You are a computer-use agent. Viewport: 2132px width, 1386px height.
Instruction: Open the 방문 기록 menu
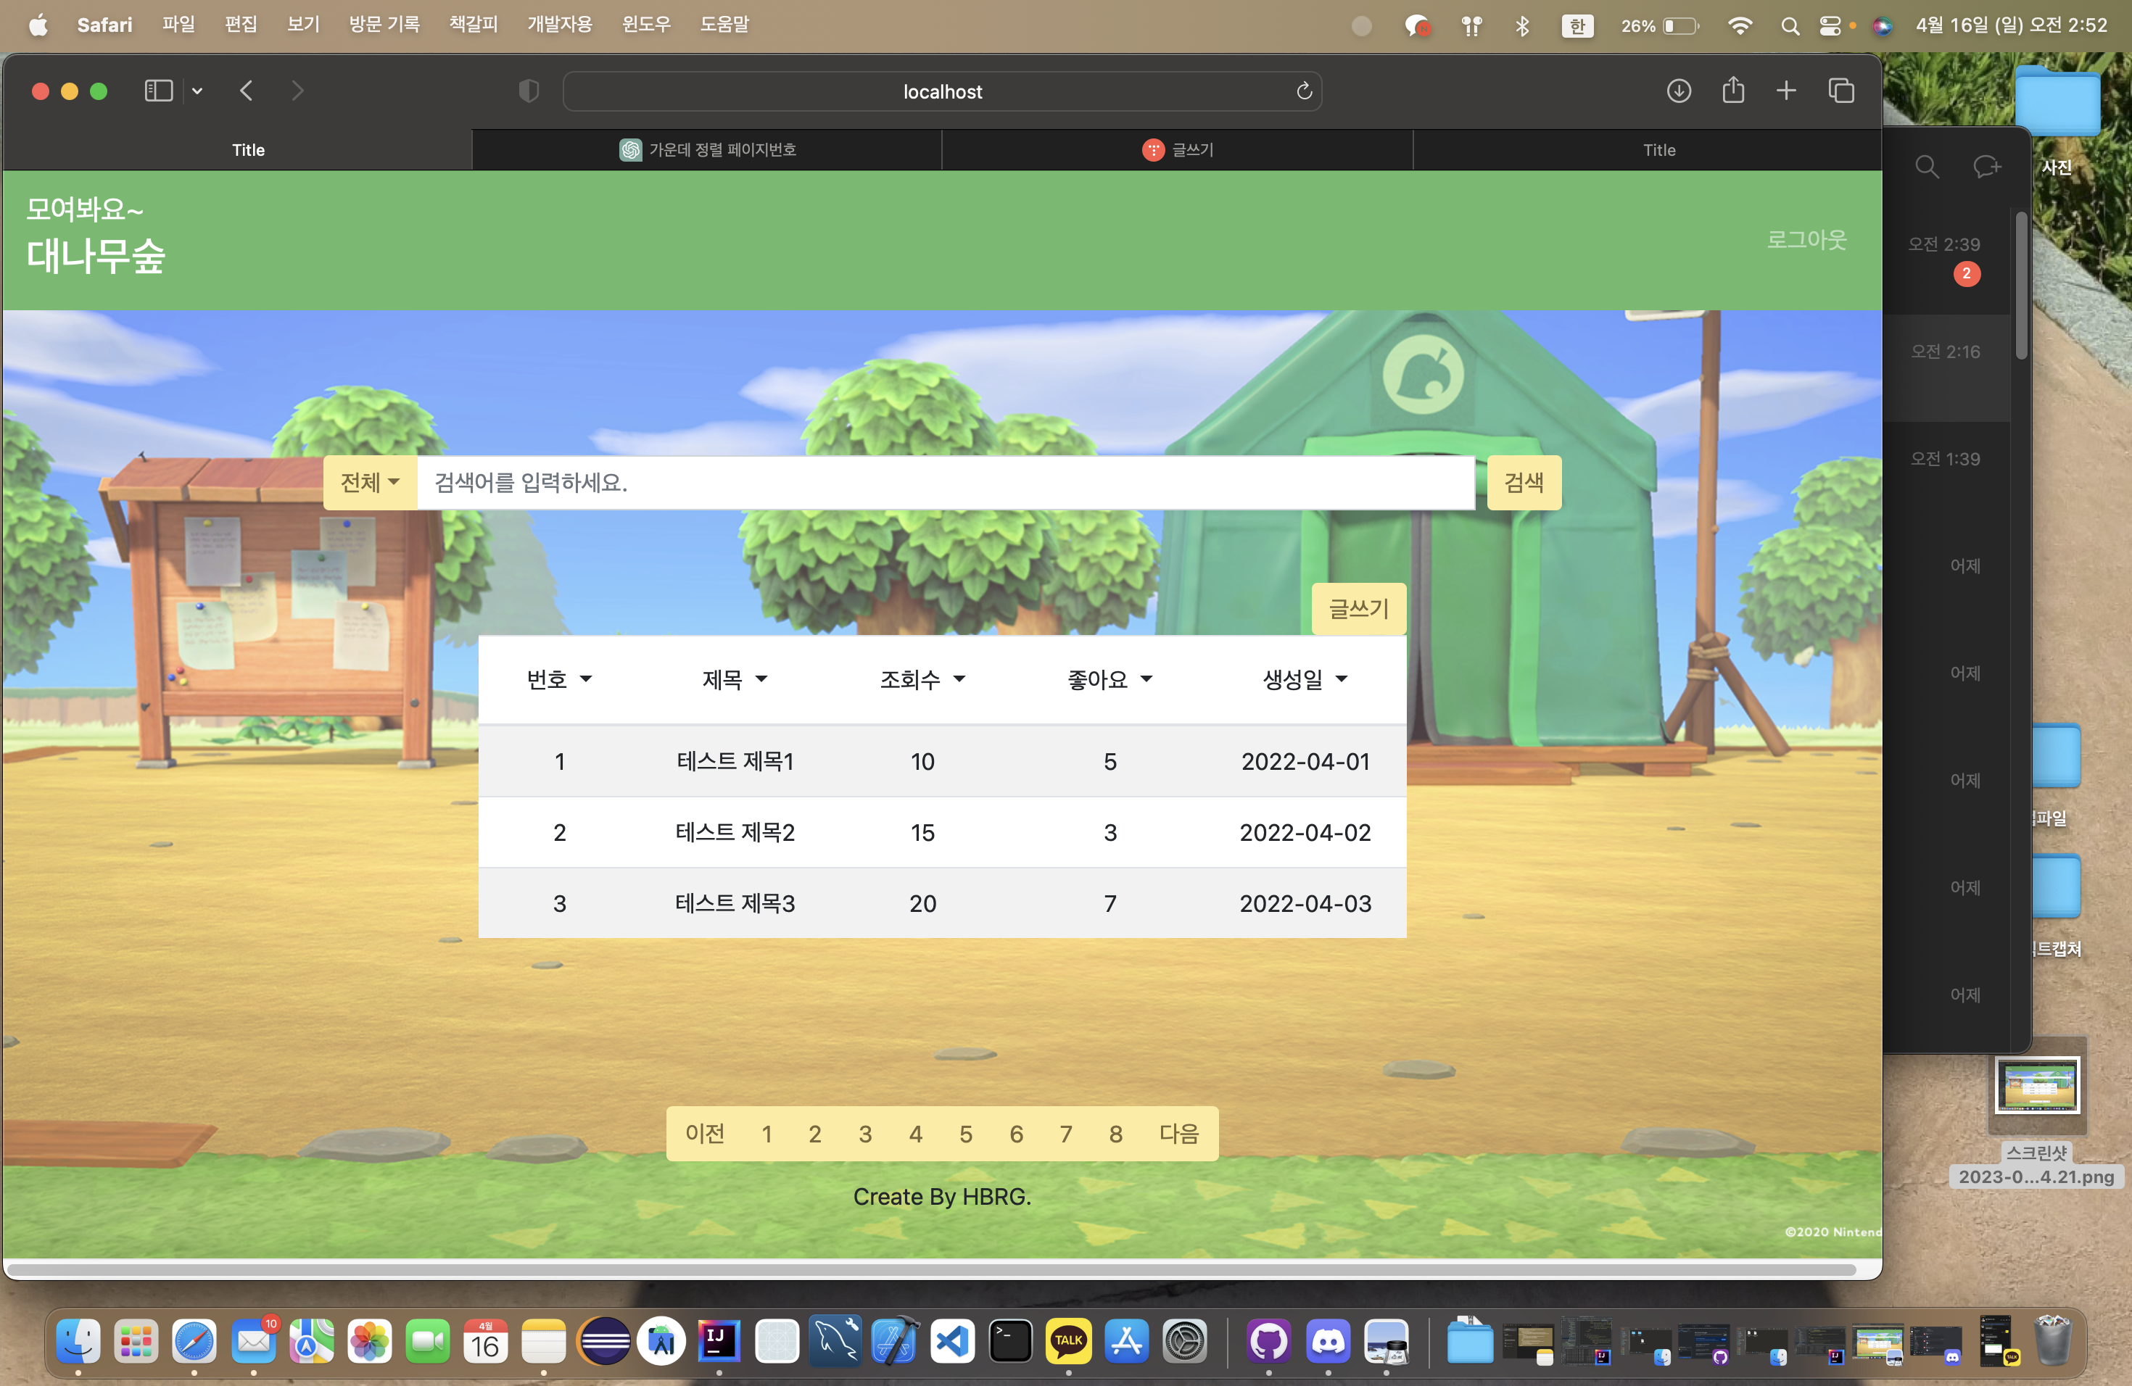(x=384, y=25)
